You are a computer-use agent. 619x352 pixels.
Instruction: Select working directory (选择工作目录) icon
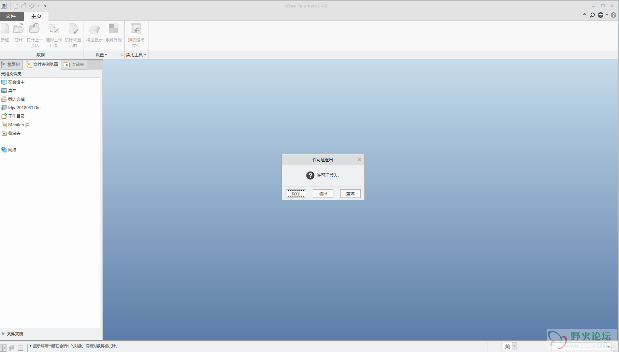point(54,29)
